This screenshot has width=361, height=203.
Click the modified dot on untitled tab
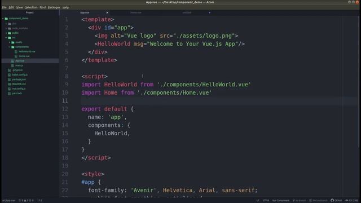tap(209, 12)
